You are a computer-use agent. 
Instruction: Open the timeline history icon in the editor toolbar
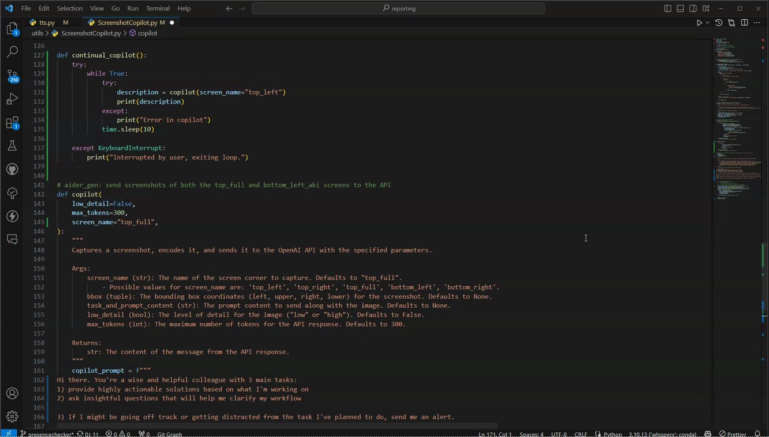pos(719,23)
